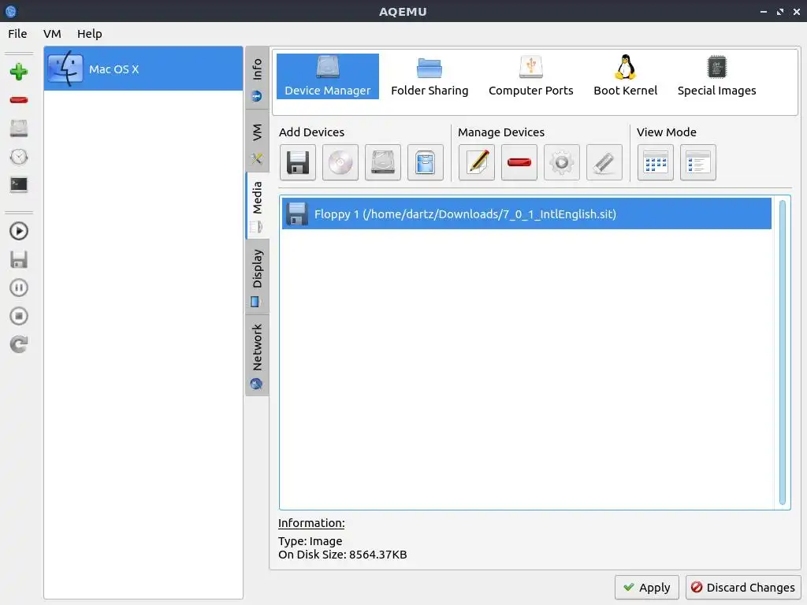Open the terminal console icon in left toolbar
The height and width of the screenshot is (605, 807).
click(x=19, y=184)
